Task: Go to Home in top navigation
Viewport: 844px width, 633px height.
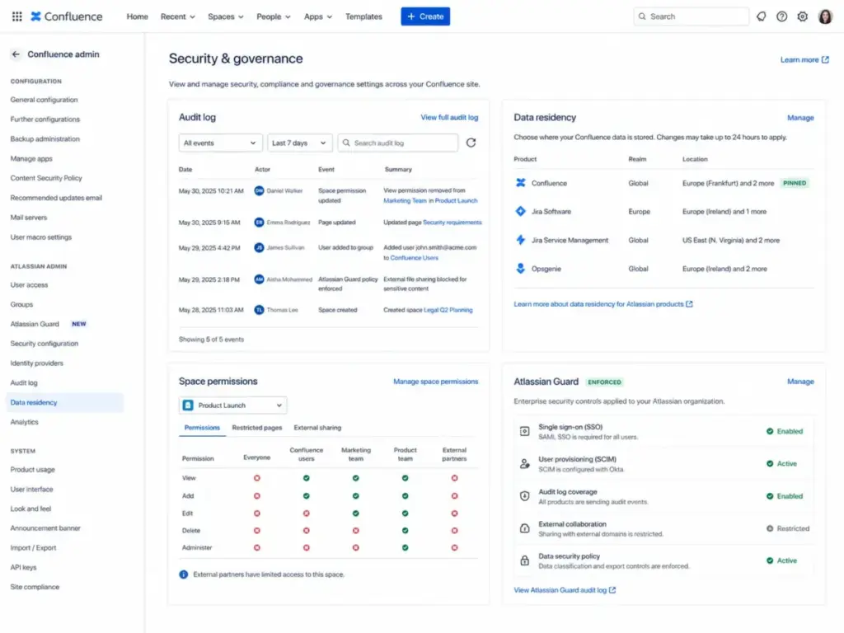Action: click(x=138, y=16)
